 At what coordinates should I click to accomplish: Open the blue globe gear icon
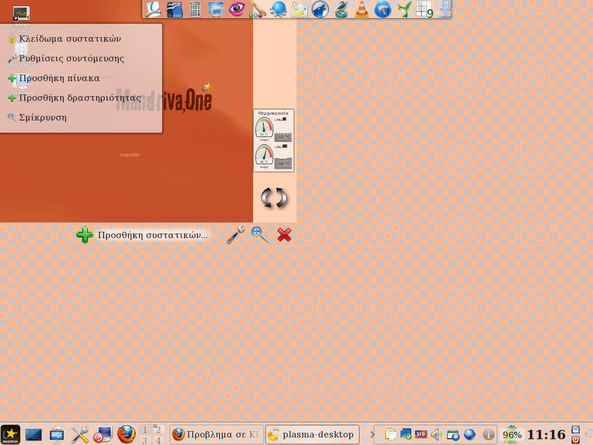(x=279, y=9)
